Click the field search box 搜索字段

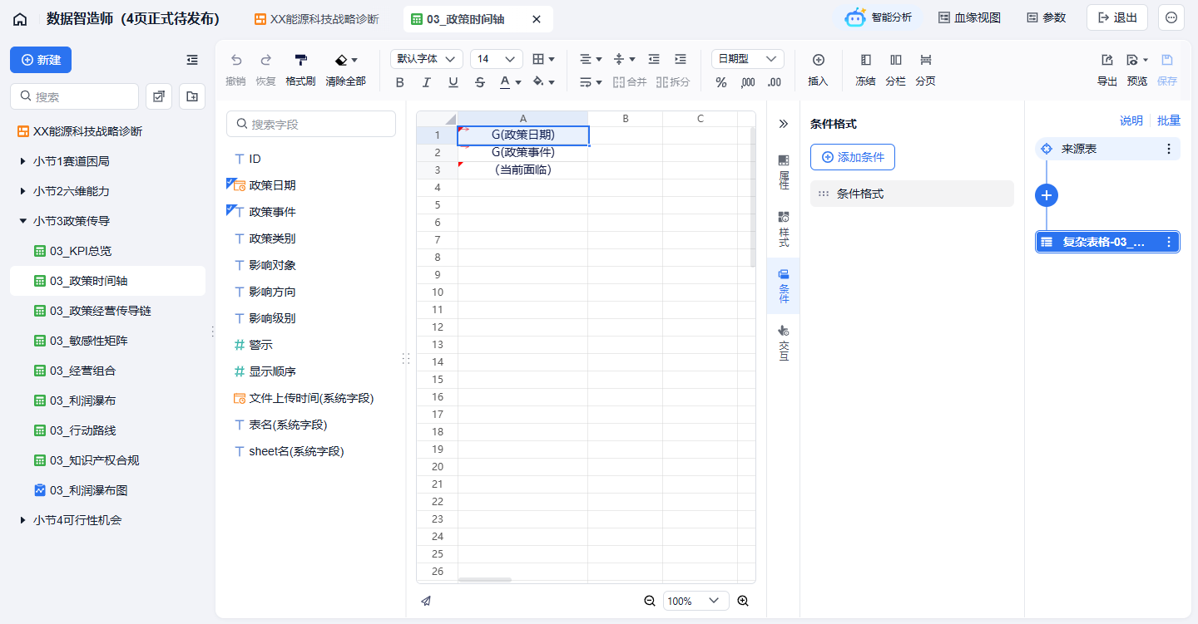[x=311, y=124]
